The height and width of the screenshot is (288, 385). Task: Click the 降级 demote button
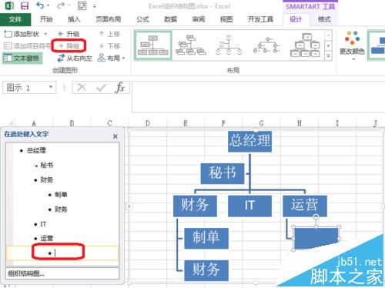coord(69,46)
